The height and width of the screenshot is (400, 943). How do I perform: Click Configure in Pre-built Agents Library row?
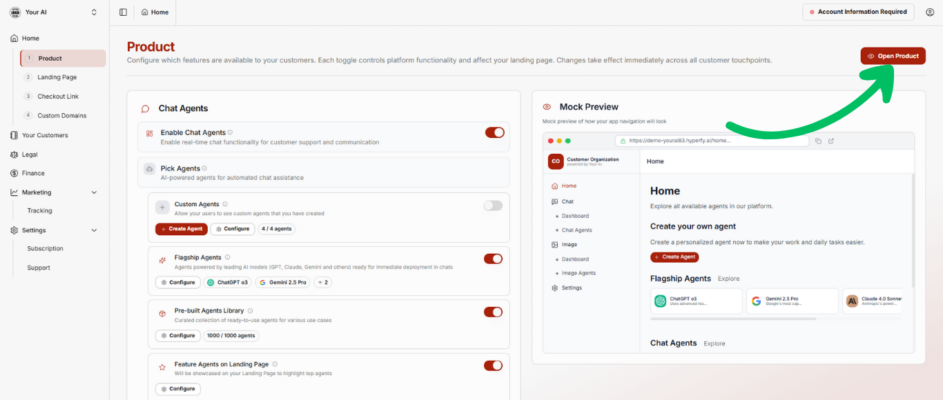[x=178, y=336]
